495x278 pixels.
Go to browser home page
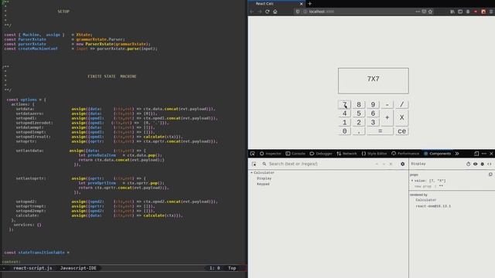point(275,12)
